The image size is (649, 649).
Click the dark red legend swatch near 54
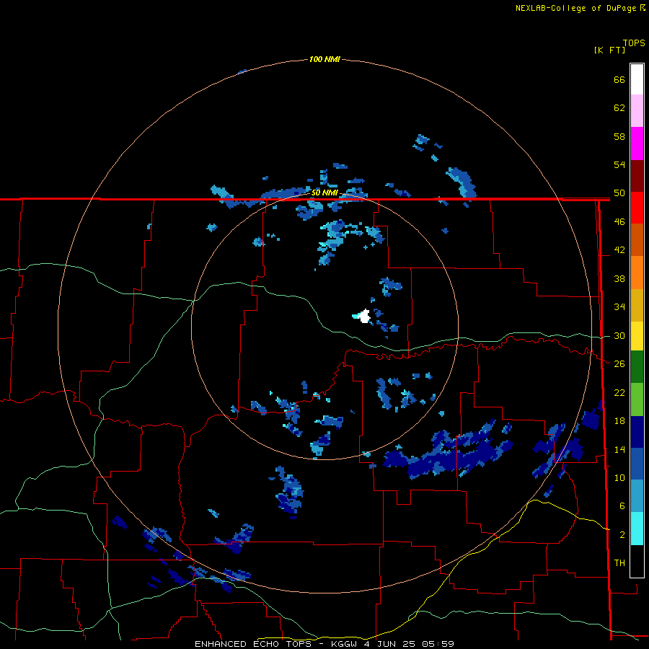[x=637, y=176]
